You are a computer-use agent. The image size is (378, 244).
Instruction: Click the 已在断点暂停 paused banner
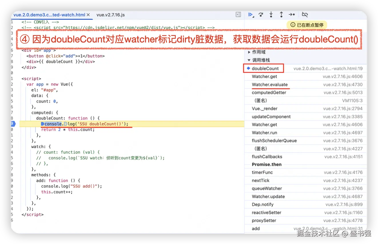[x=307, y=25]
